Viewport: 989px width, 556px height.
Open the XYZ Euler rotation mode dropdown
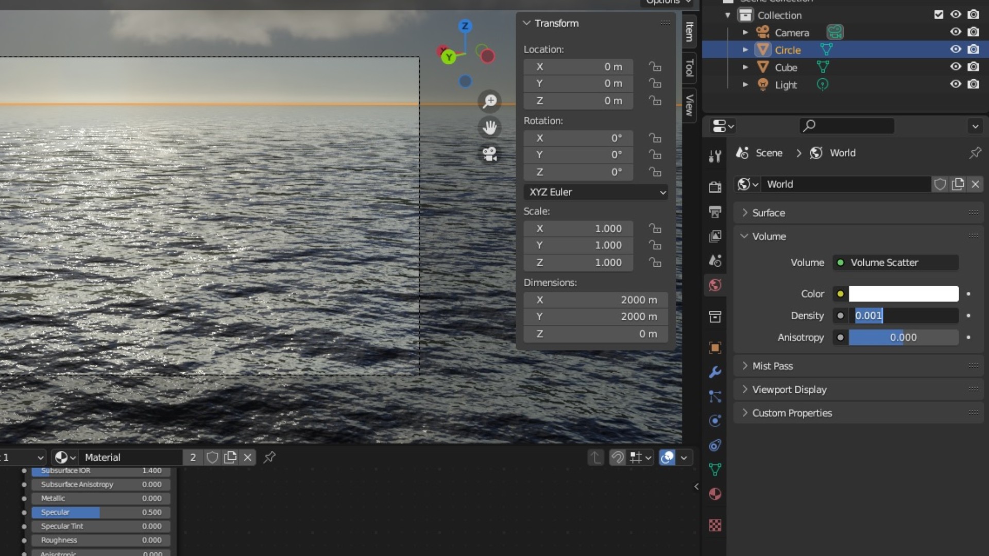point(596,192)
